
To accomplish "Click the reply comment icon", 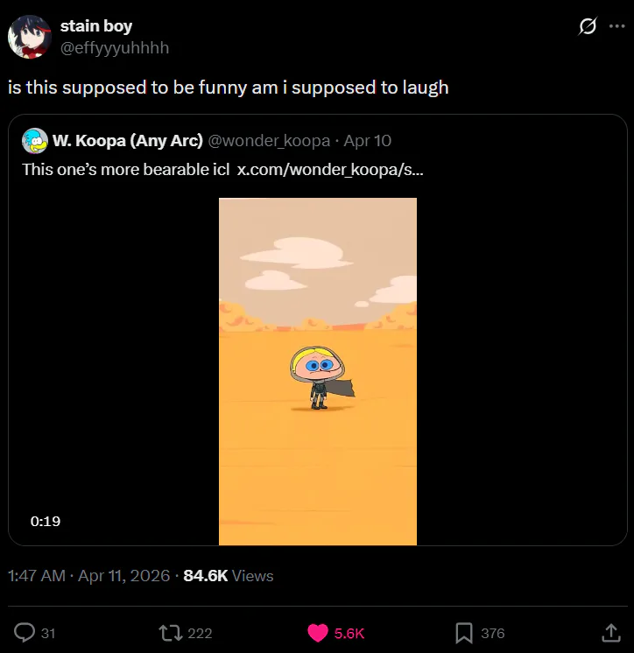I will coord(25,632).
